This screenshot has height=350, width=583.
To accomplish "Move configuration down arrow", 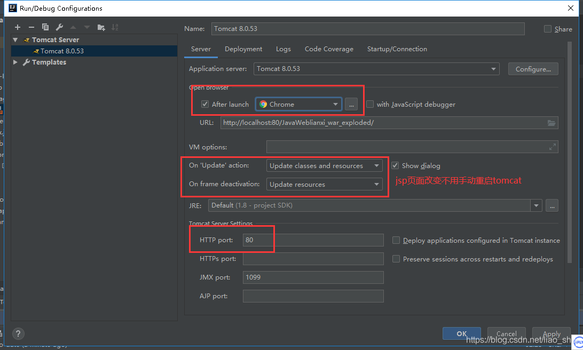I will click(x=87, y=27).
